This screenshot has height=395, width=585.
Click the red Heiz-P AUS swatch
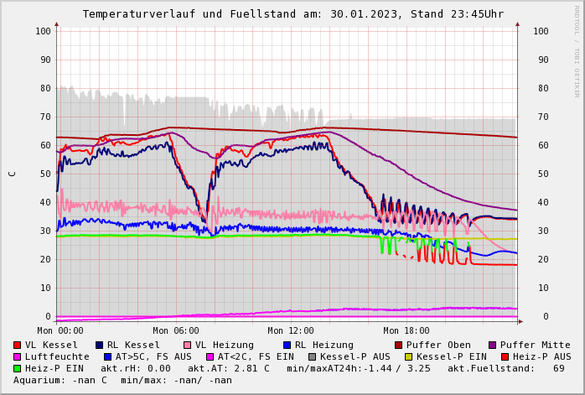(x=505, y=357)
